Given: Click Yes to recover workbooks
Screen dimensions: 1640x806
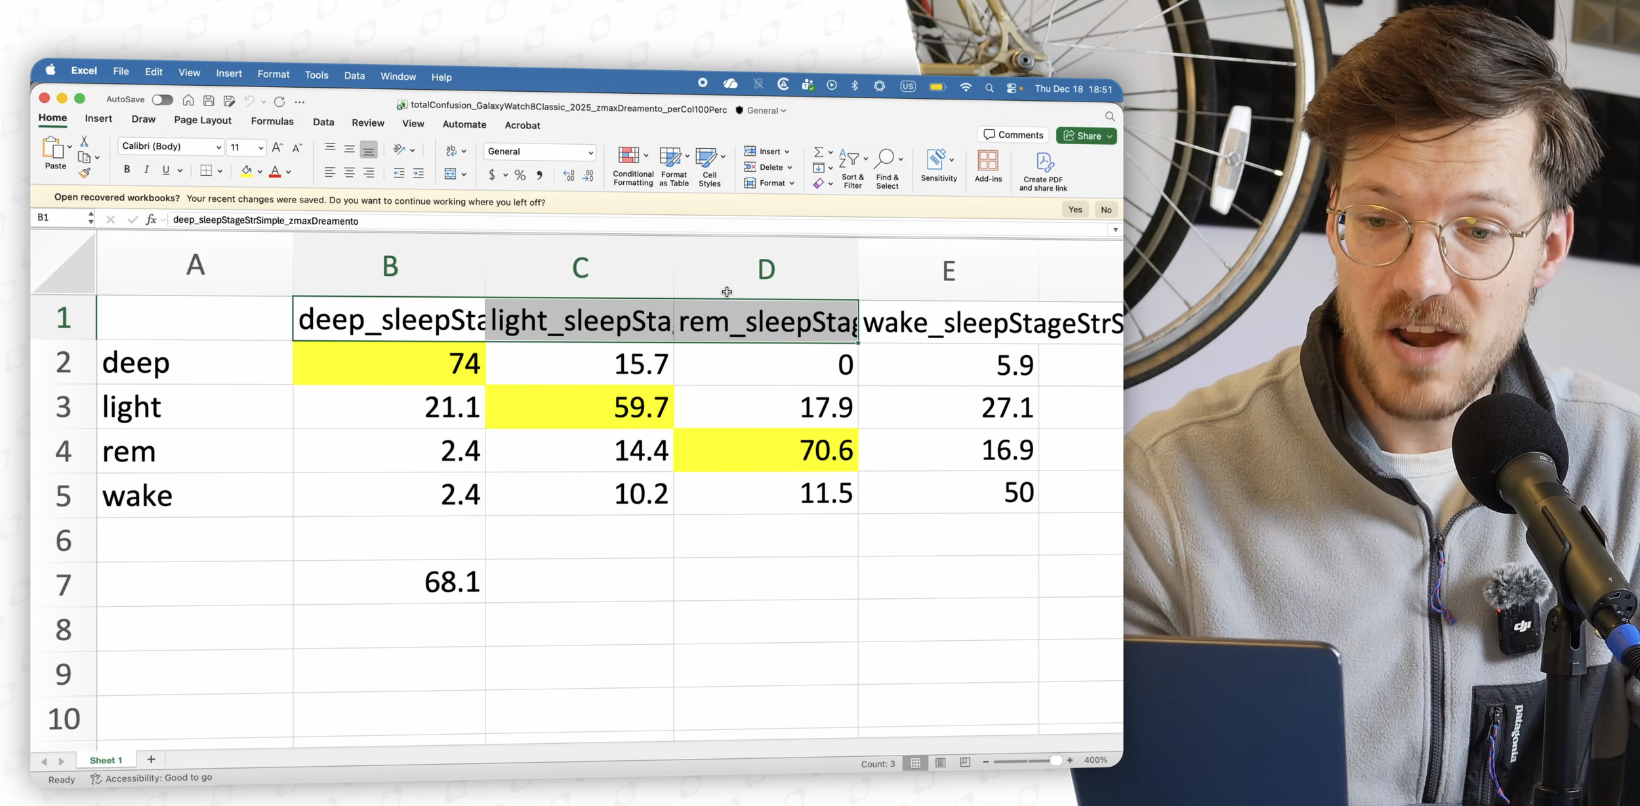Looking at the screenshot, I should click(1075, 210).
